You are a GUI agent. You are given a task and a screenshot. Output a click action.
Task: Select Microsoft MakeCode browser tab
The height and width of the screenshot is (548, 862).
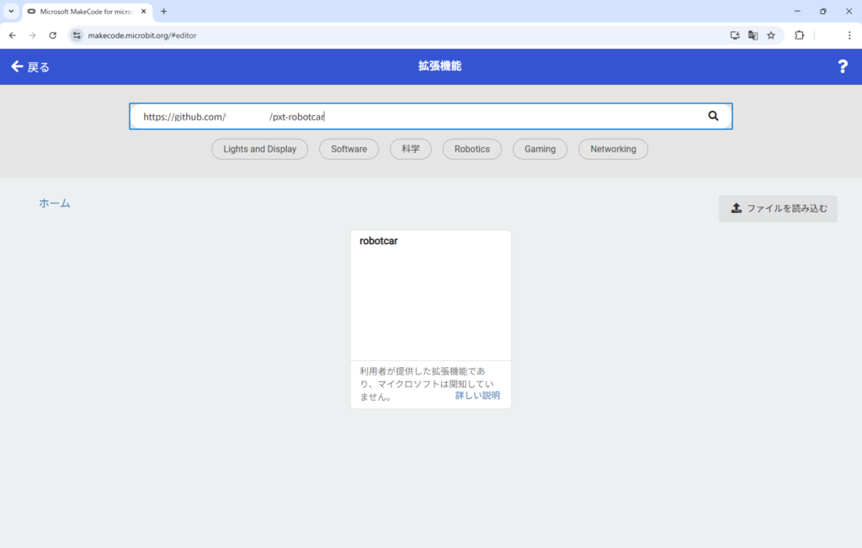(88, 12)
